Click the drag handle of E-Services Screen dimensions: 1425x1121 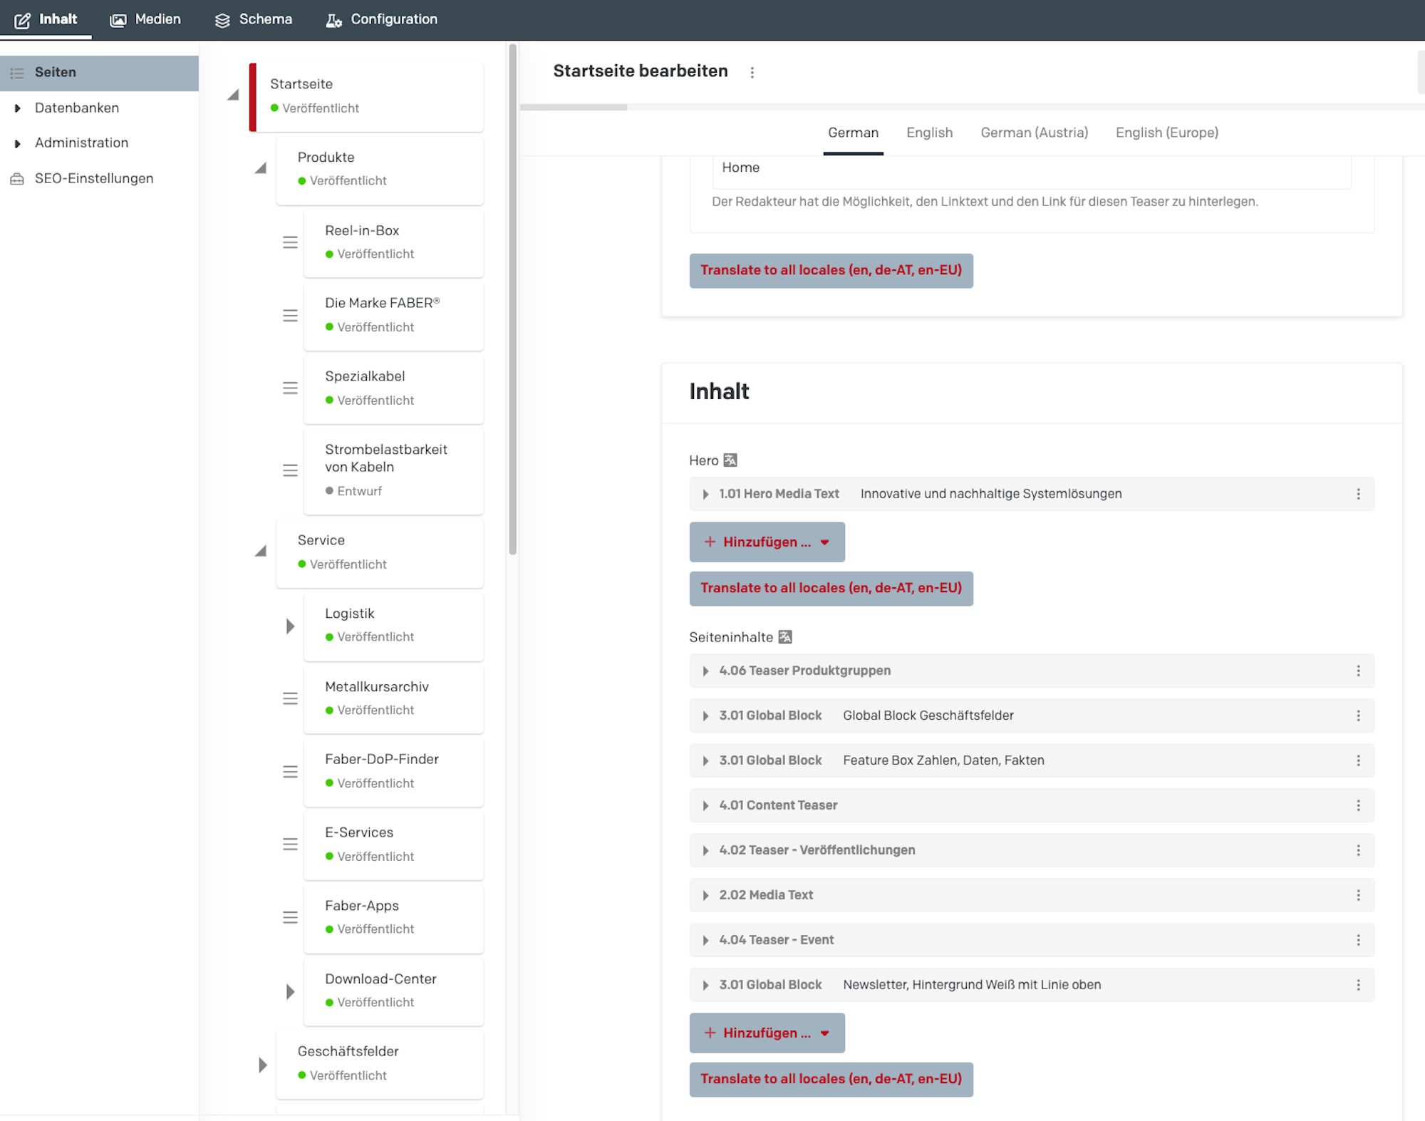290,844
